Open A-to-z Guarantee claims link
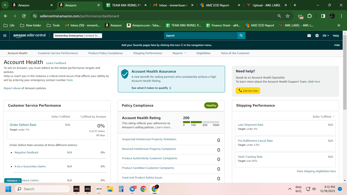Viewport: 347px width, 195px height. click(x=30, y=166)
